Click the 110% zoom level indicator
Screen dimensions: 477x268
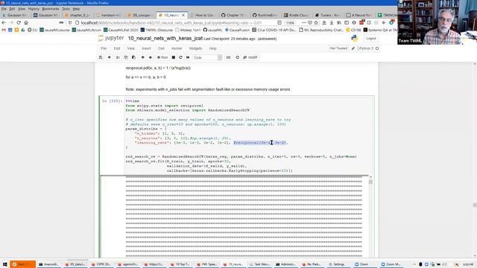[291, 23]
